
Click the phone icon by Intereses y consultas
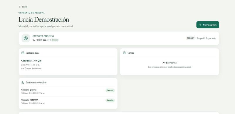[x=23, y=82]
